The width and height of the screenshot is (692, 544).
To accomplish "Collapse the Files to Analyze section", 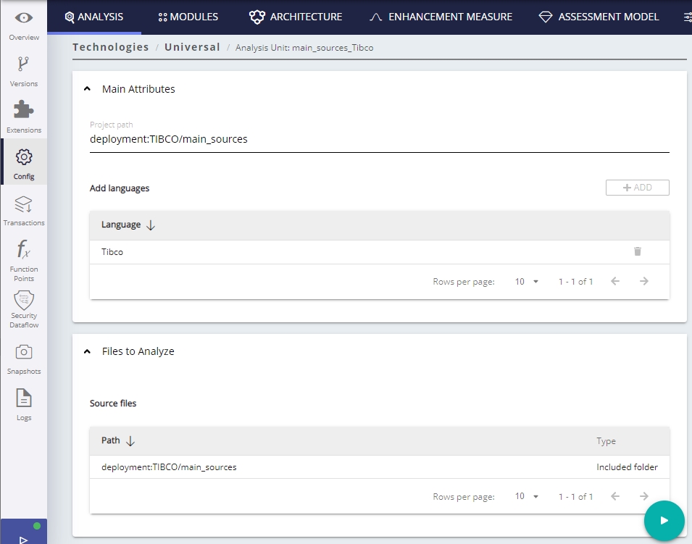I will coord(88,351).
